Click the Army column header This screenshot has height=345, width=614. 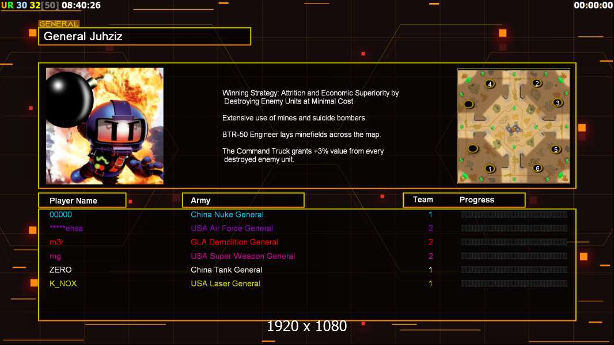click(243, 201)
